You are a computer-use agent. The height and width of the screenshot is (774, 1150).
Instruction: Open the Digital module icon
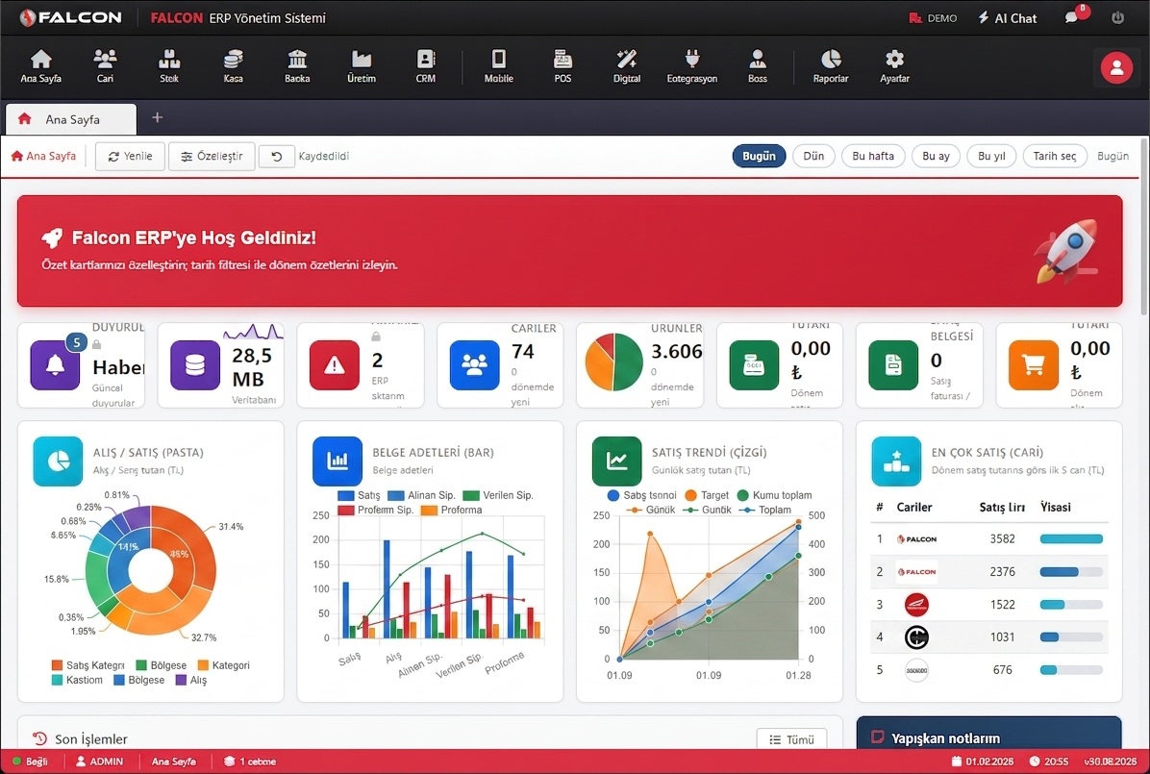pyautogui.click(x=627, y=66)
